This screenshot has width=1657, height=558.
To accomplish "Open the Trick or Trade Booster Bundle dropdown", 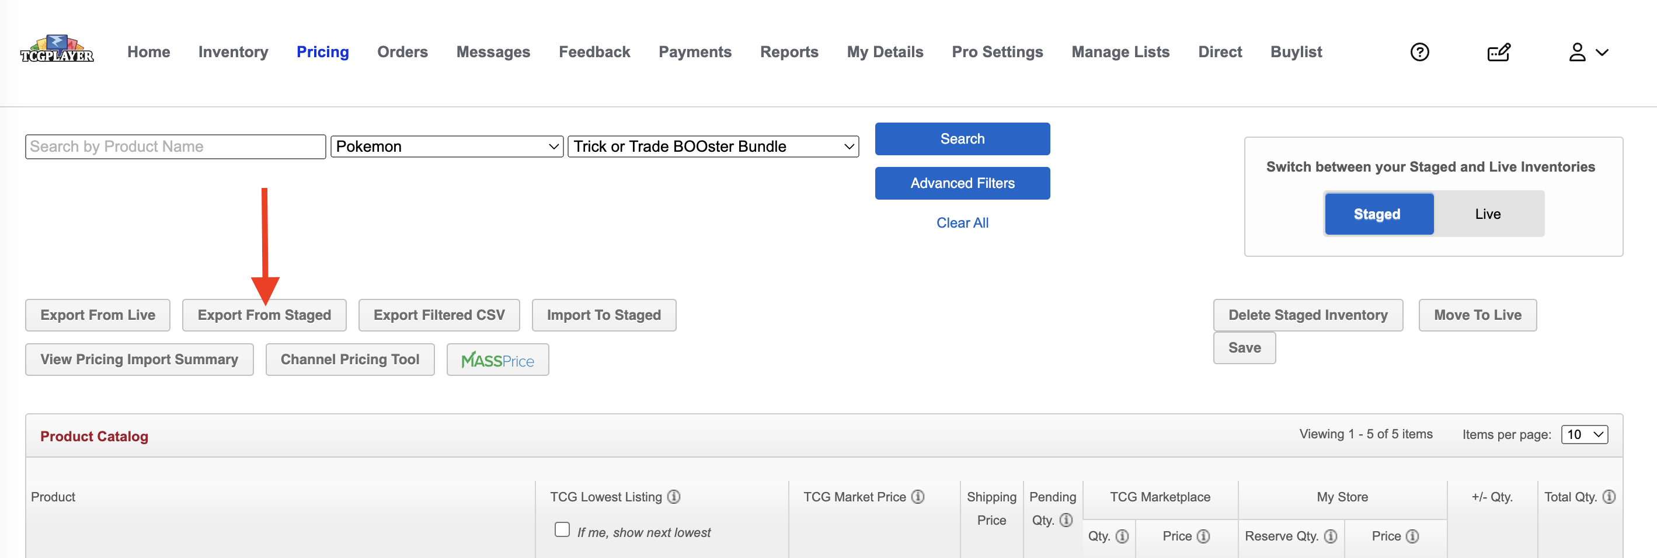I will [x=713, y=147].
